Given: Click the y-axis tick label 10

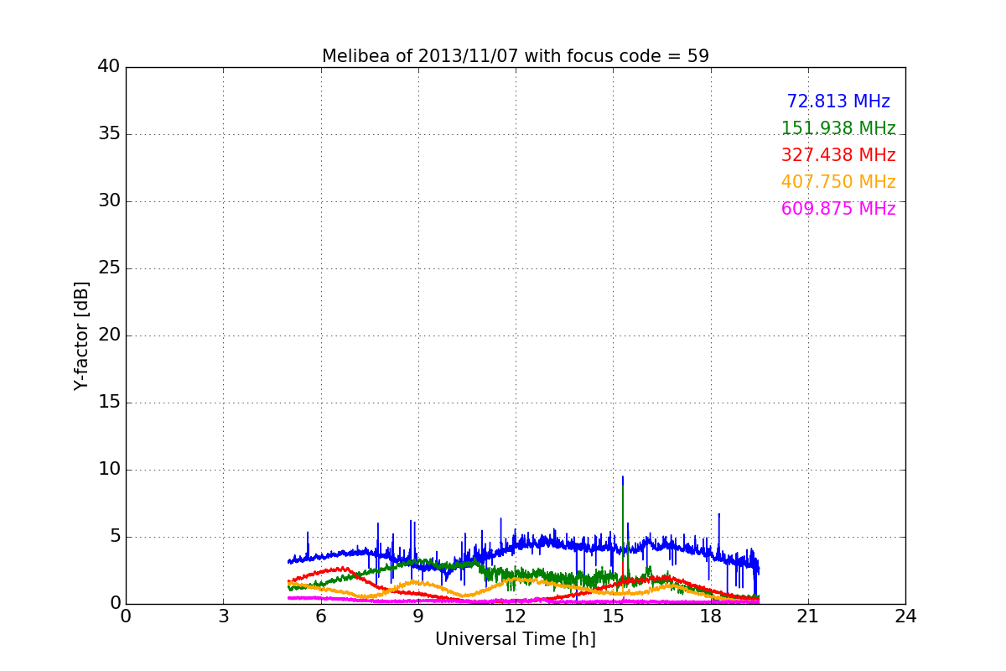Looking at the screenshot, I should tap(109, 470).
